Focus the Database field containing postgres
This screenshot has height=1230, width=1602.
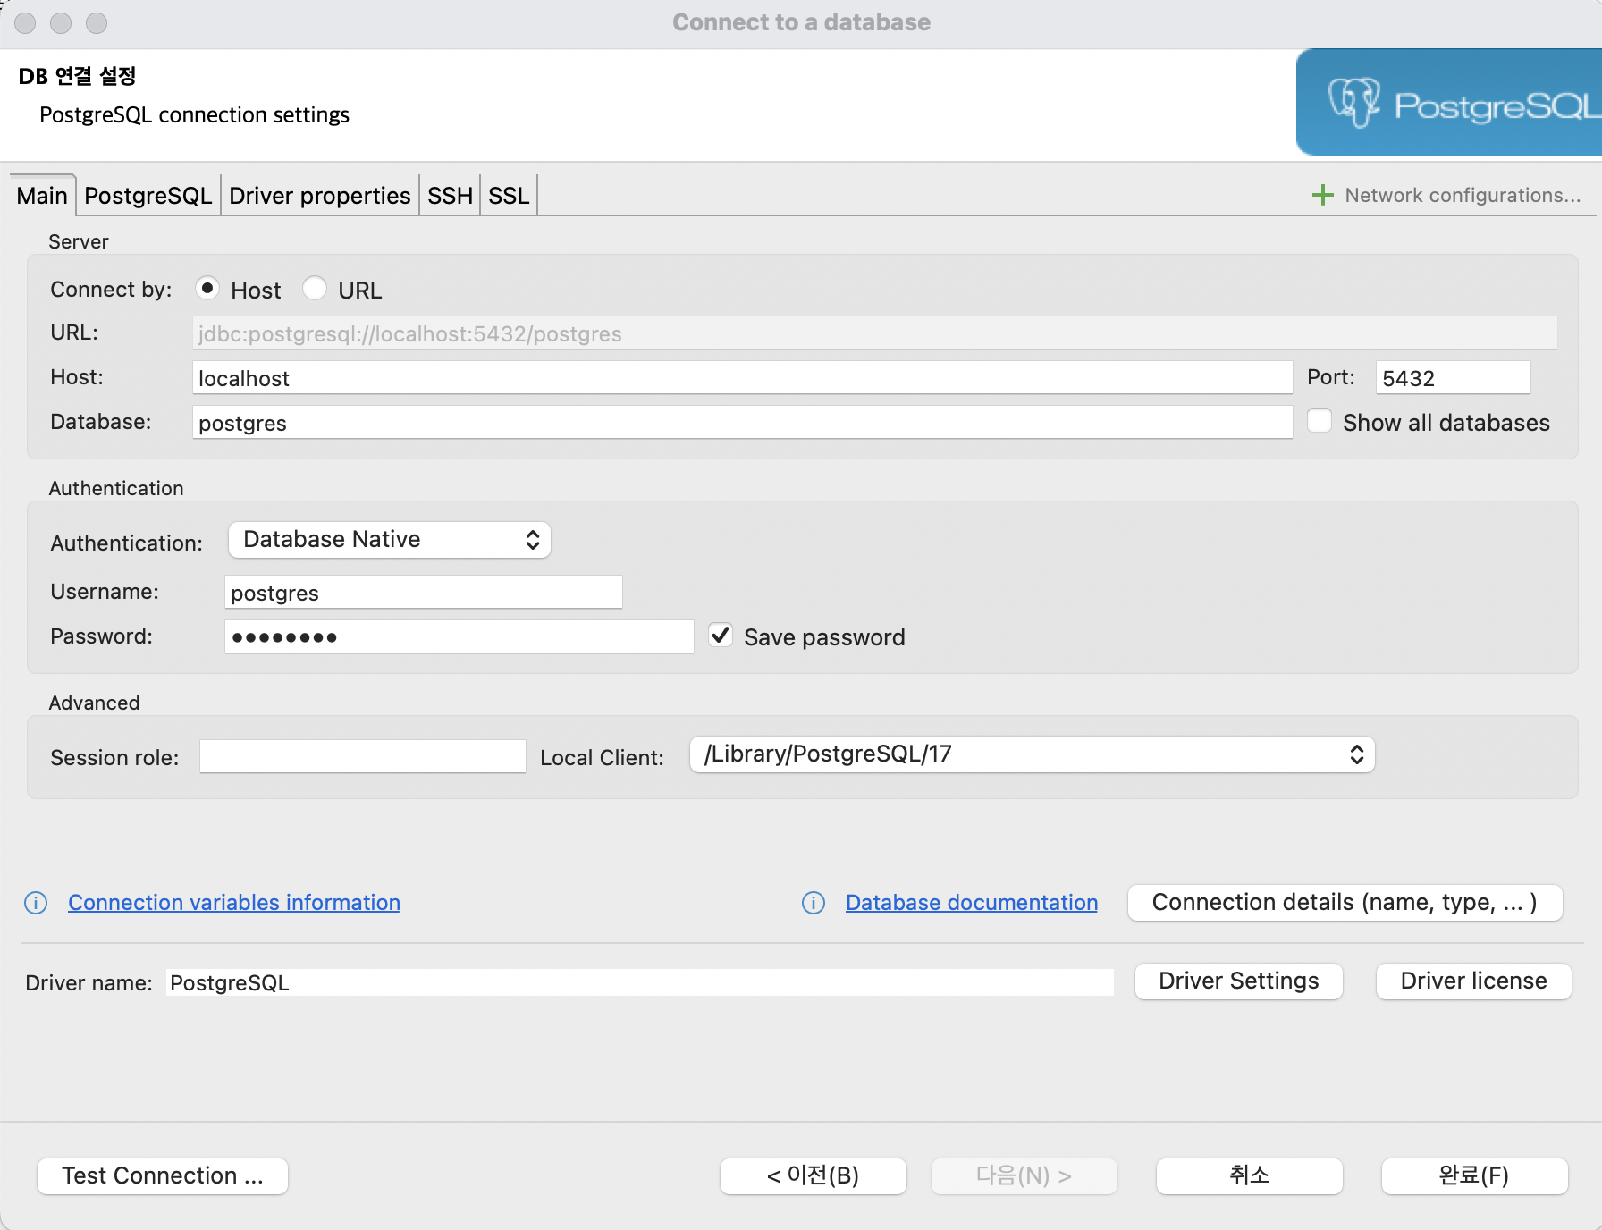(742, 423)
